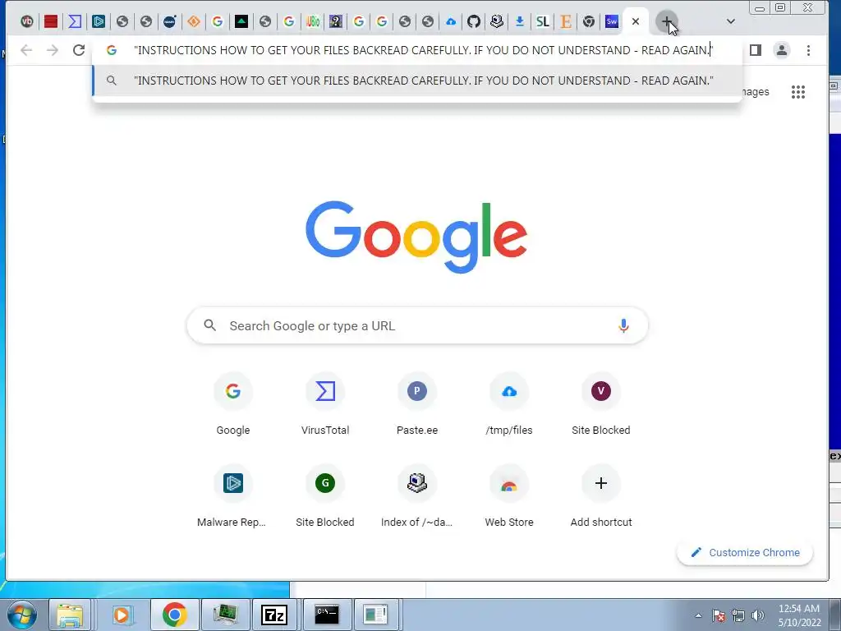Reload the page

[79, 50]
